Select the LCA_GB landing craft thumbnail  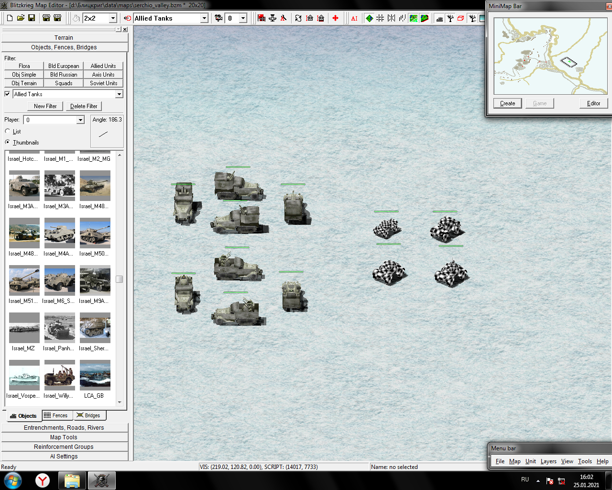pyautogui.click(x=95, y=375)
